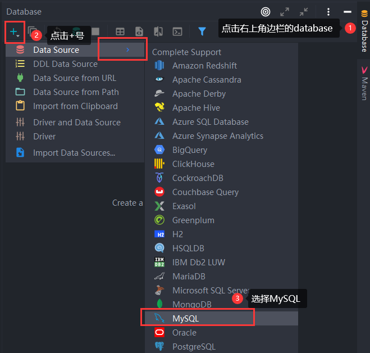The width and height of the screenshot is (370, 353).
Task: Click the Apache Hive bee icon
Action: [159, 107]
